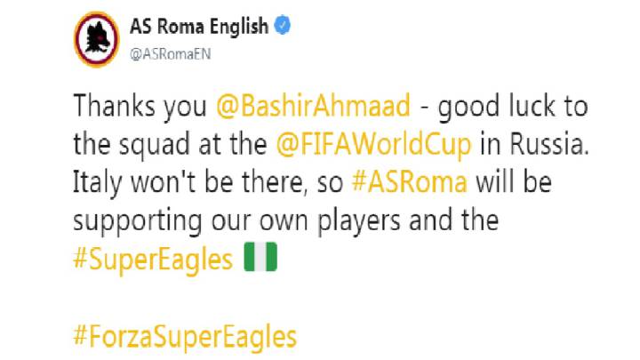Follow the @FIFAWorldCup mention link
The image size is (640, 360).
coord(373,145)
